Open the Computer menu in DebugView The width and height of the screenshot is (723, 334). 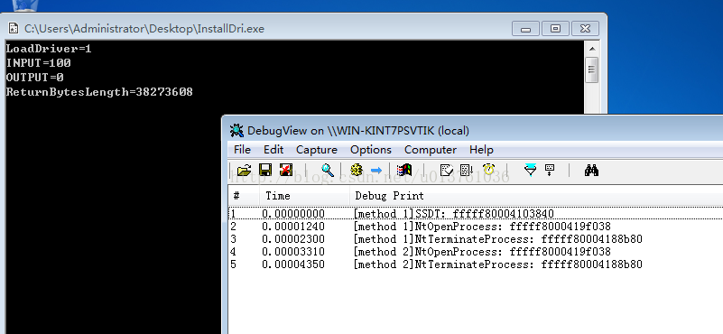[x=431, y=150]
